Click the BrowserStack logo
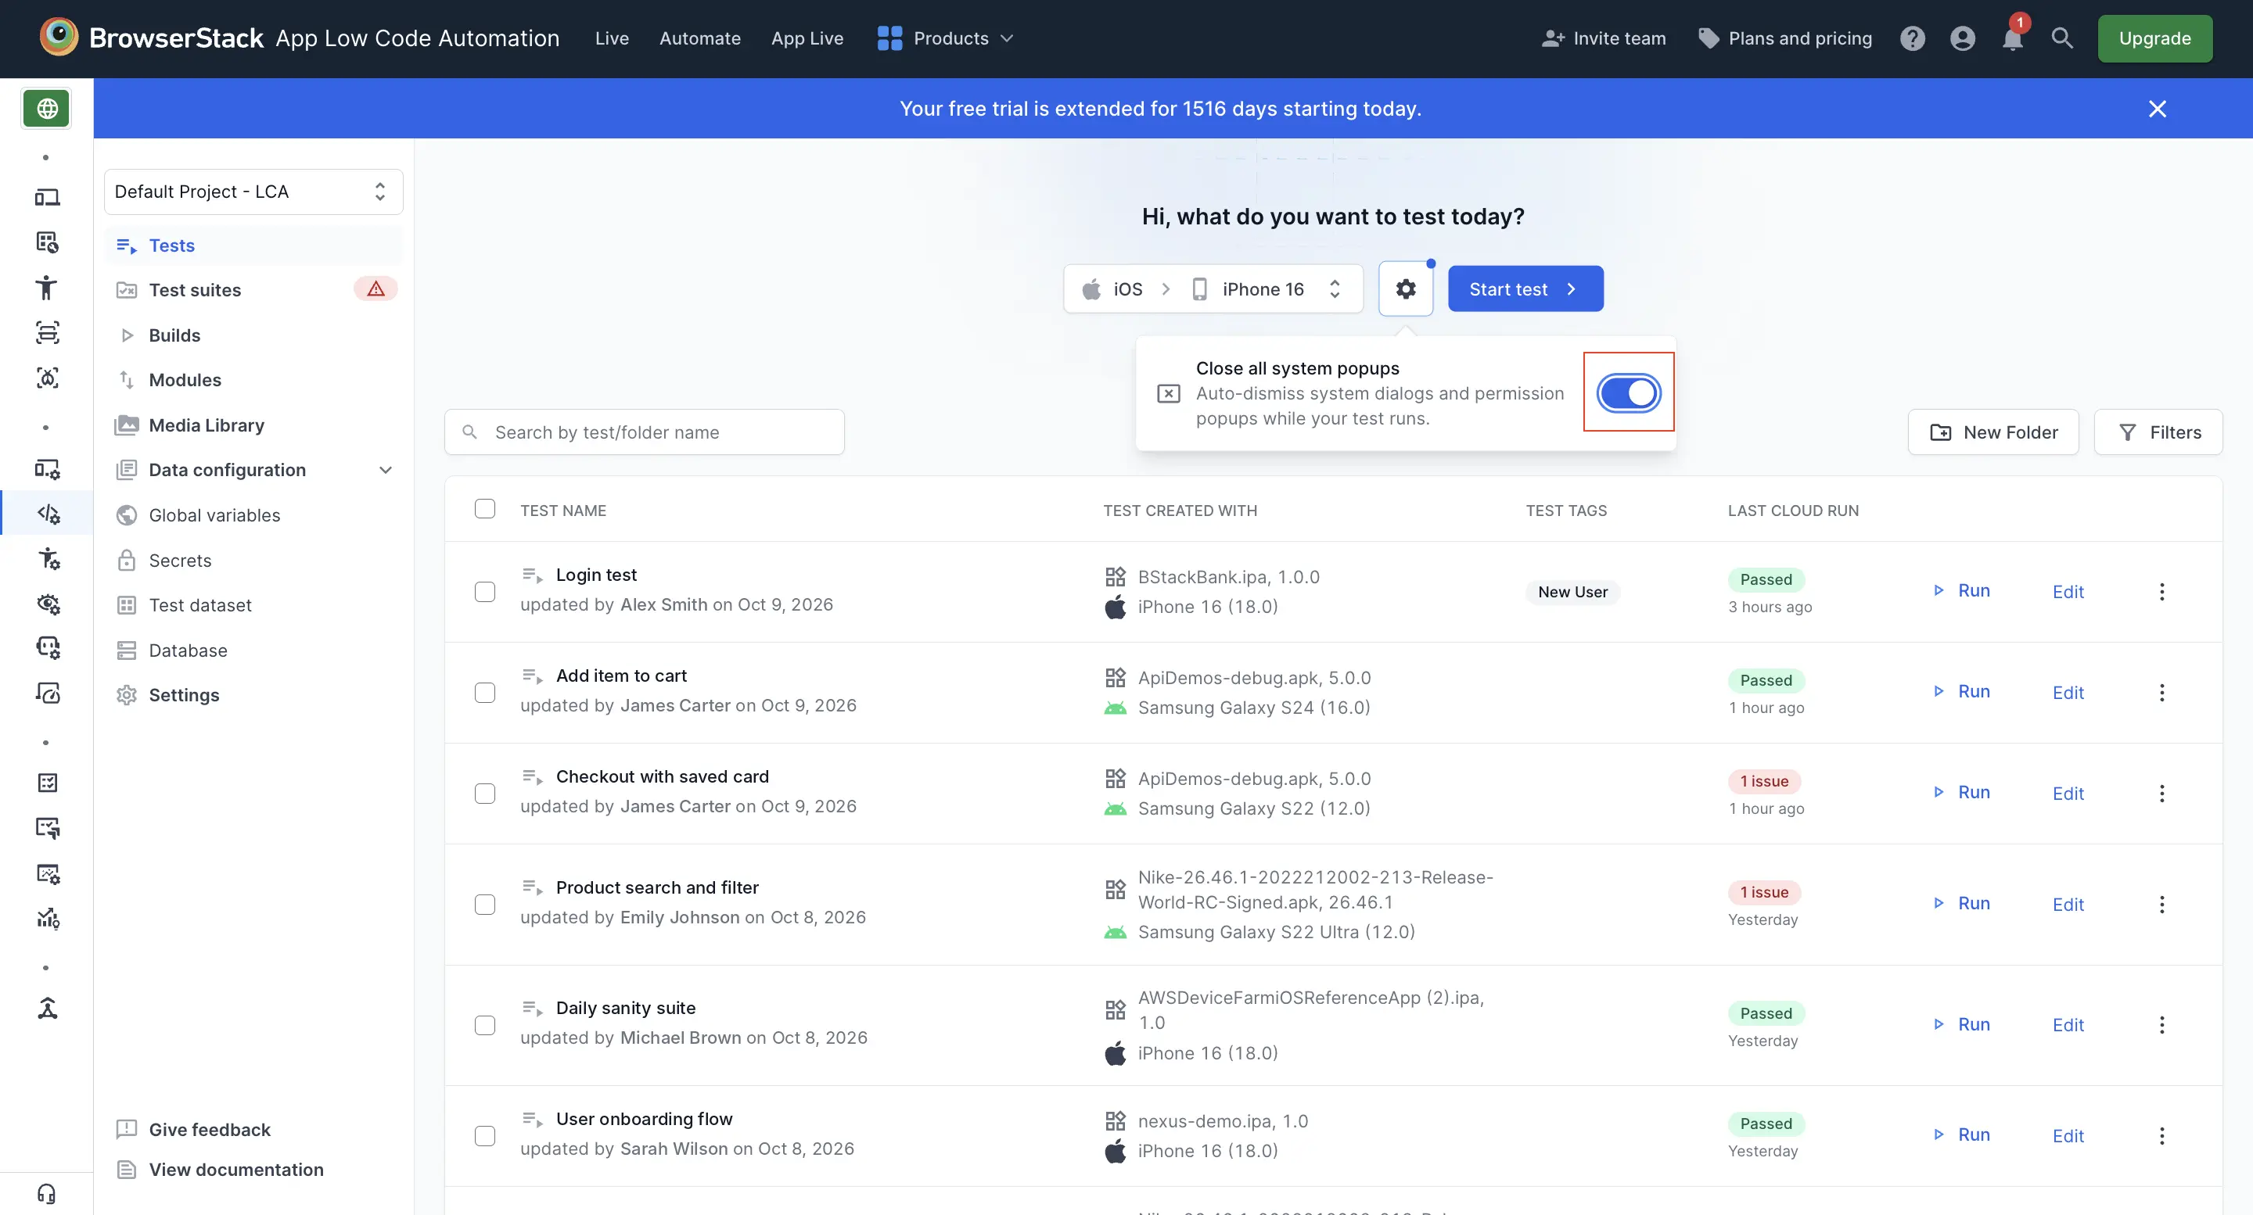This screenshot has width=2253, height=1215. pos(150,38)
